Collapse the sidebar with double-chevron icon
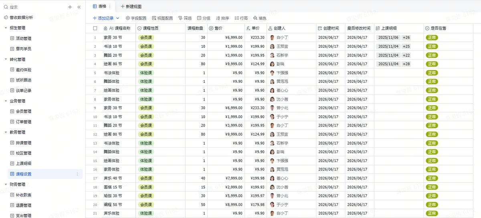The width and height of the screenshot is (481, 218). [x=79, y=7]
